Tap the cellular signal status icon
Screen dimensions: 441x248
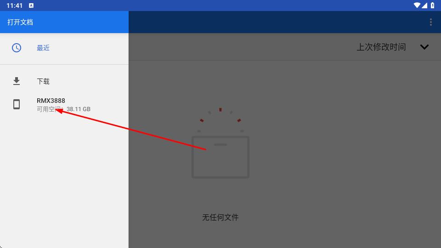click(424, 6)
